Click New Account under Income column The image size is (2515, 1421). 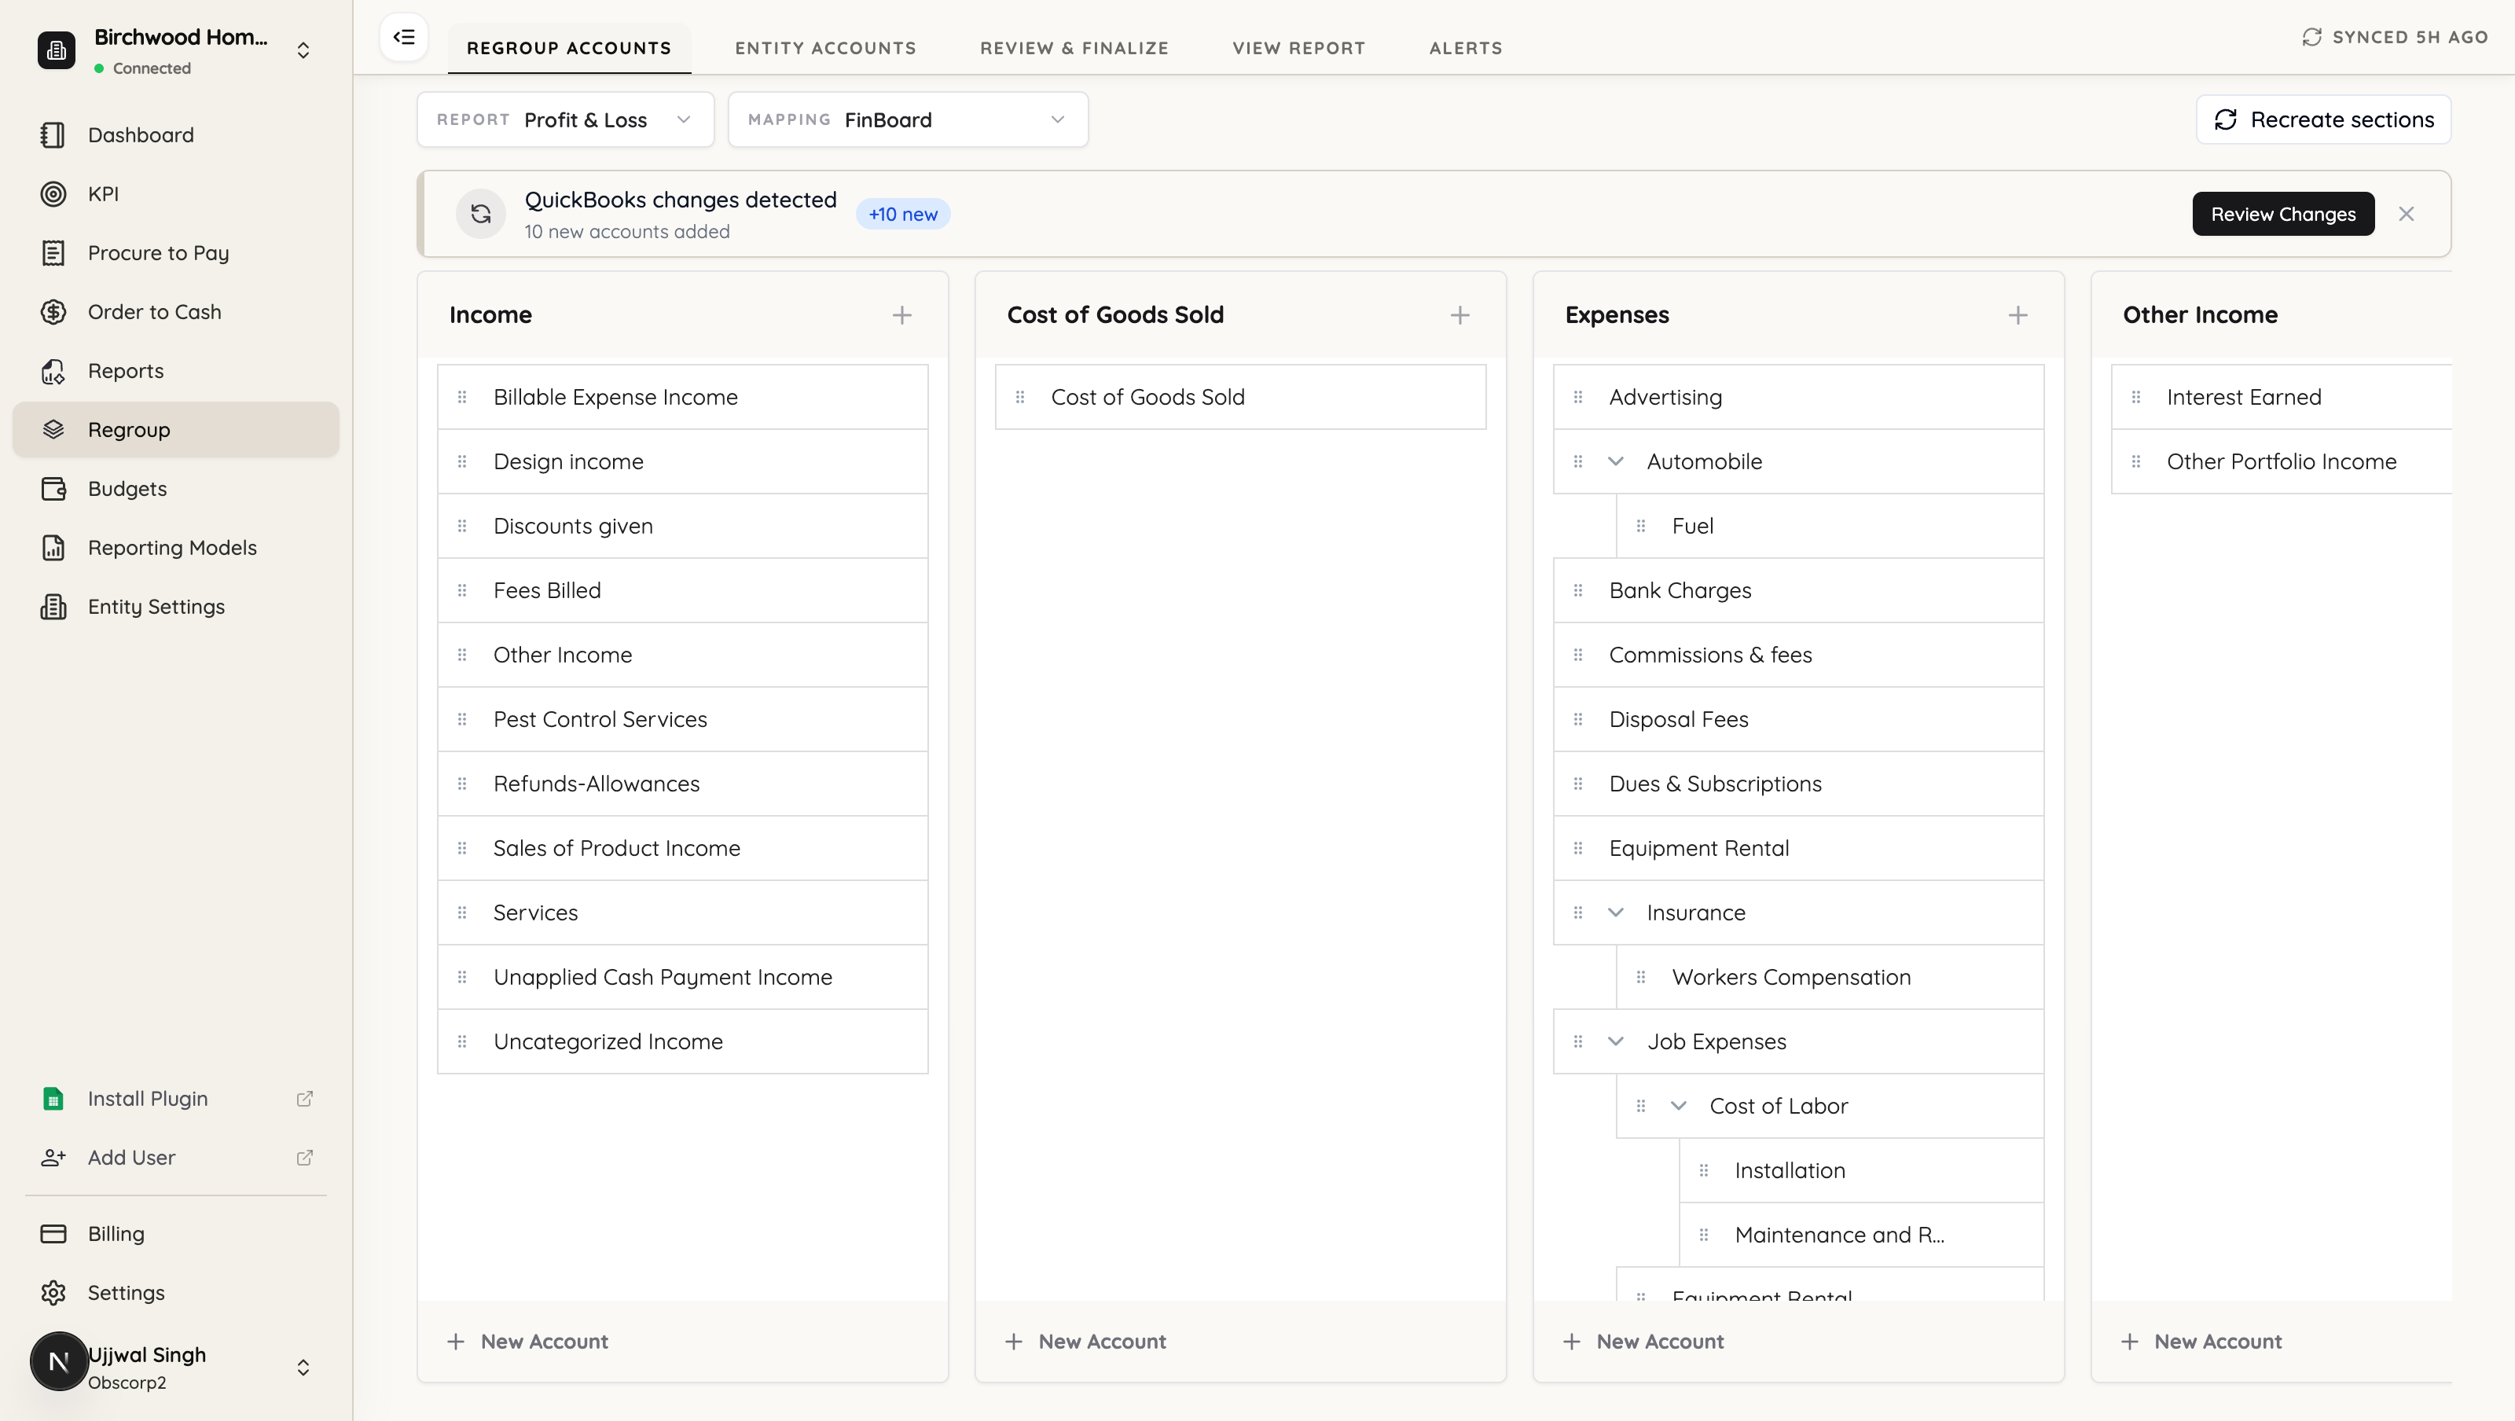coord(527,1342)
